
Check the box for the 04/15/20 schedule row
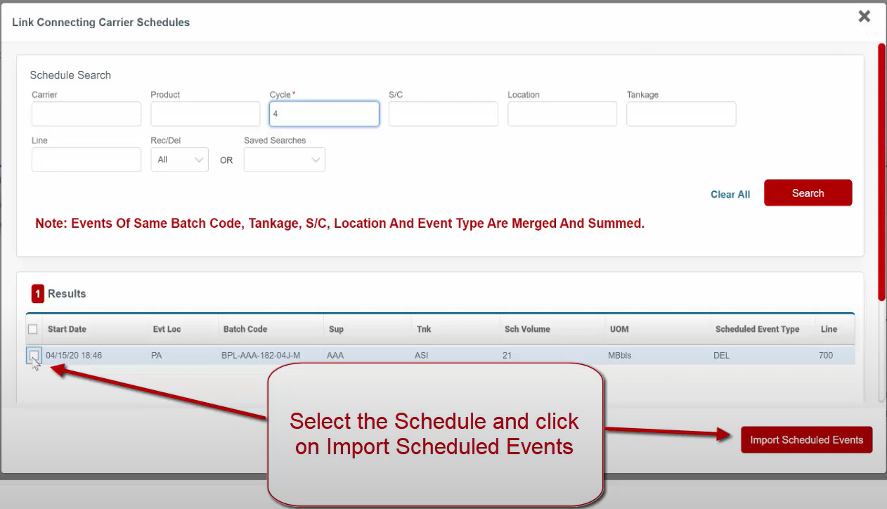click(x=33, y=356)
